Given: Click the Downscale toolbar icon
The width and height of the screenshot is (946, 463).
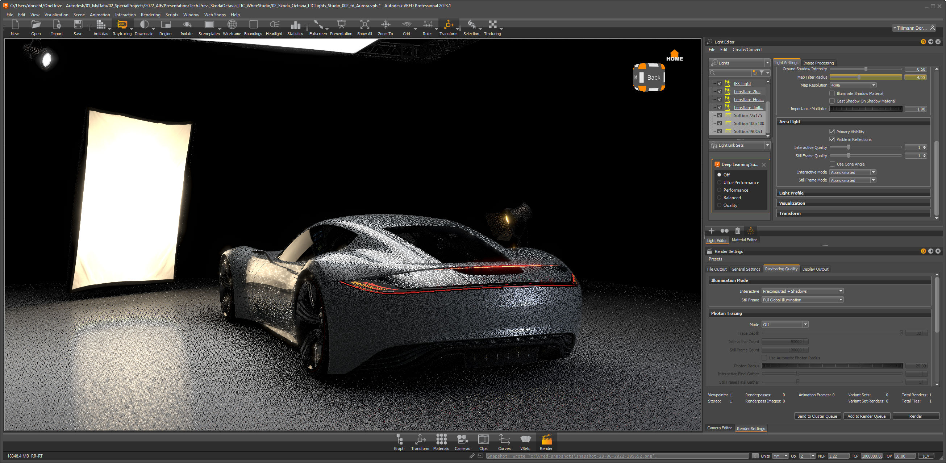Looking at the screenshot, I should 143,25.
